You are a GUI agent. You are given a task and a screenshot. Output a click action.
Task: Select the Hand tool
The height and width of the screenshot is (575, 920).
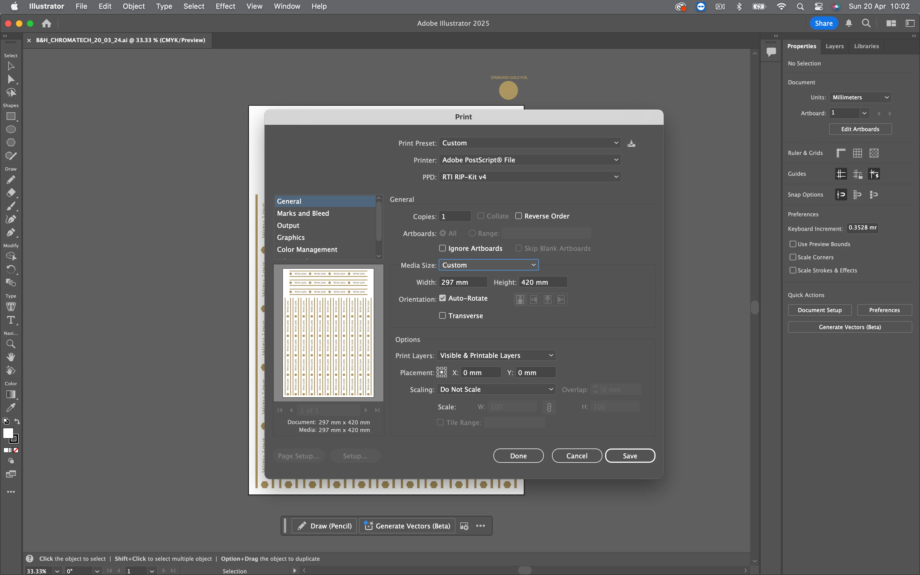pos(11,357)
